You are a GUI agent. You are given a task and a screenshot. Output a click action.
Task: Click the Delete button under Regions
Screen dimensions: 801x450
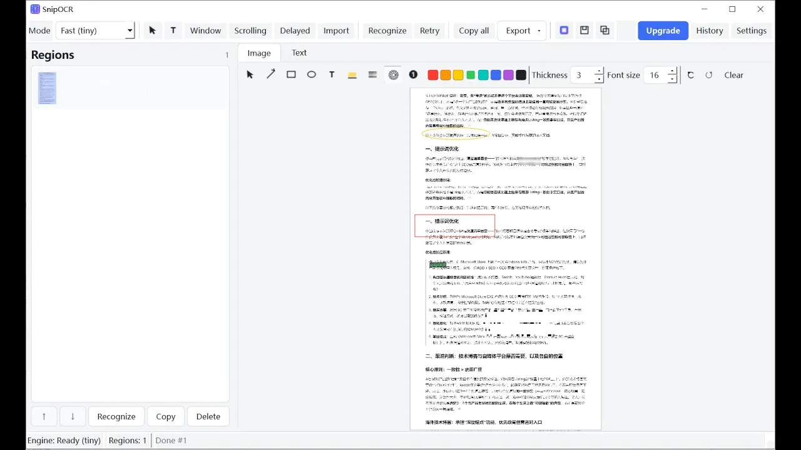208,416
